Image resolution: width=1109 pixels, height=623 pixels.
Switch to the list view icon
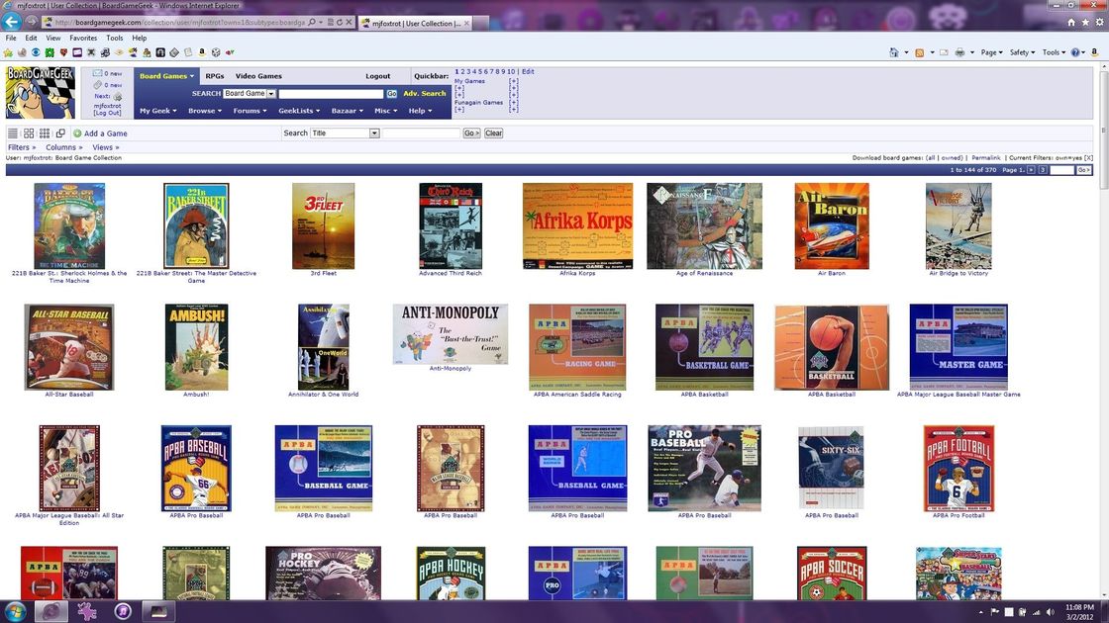click(x=13, y=133)
